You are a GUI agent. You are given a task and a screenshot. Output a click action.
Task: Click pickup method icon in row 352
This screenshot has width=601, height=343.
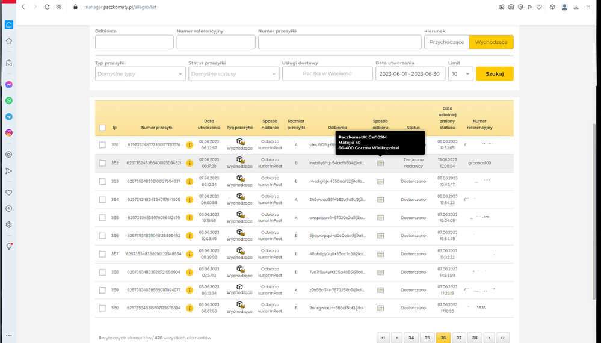380,163
